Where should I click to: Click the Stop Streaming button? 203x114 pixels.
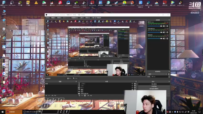pos(154,84)
